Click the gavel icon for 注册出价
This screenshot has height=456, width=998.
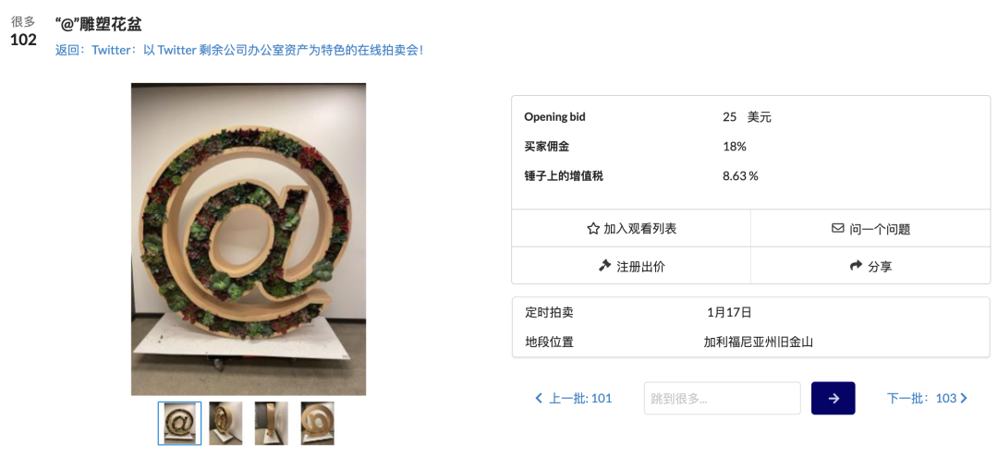[x=604, y=266]
